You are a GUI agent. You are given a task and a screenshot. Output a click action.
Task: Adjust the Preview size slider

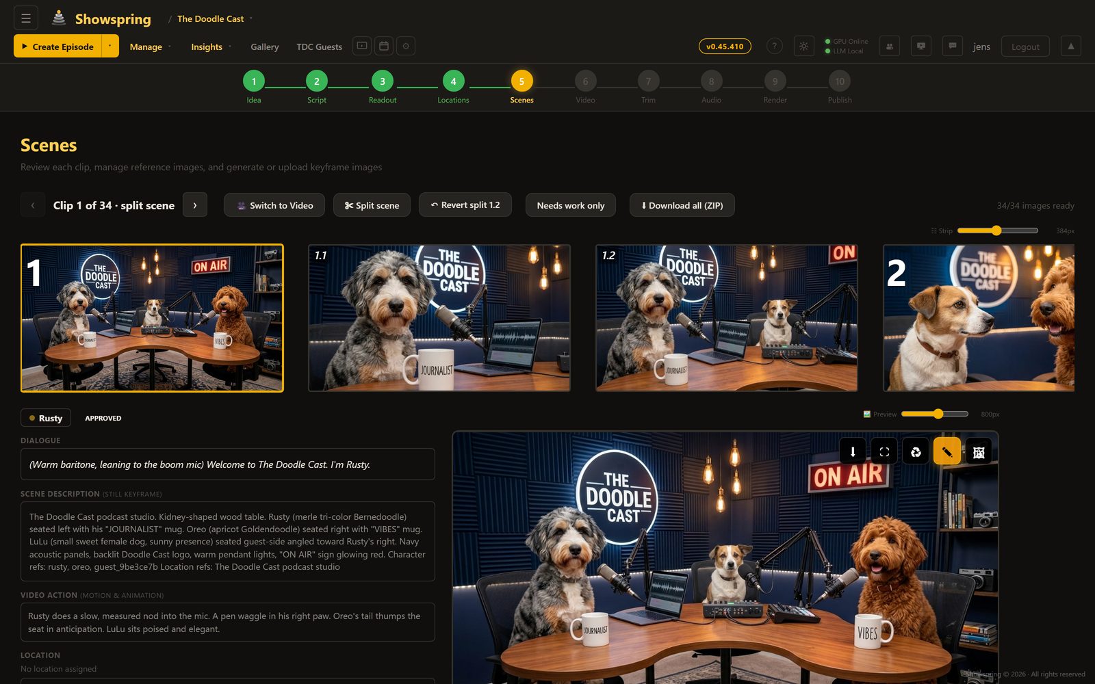point(935,414)
